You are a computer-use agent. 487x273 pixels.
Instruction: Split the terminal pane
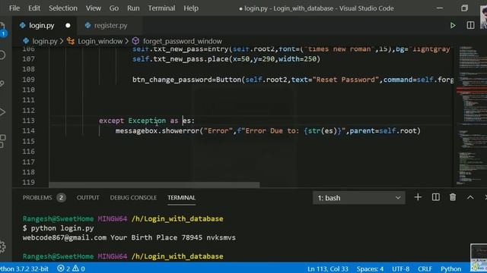point(435,197)
